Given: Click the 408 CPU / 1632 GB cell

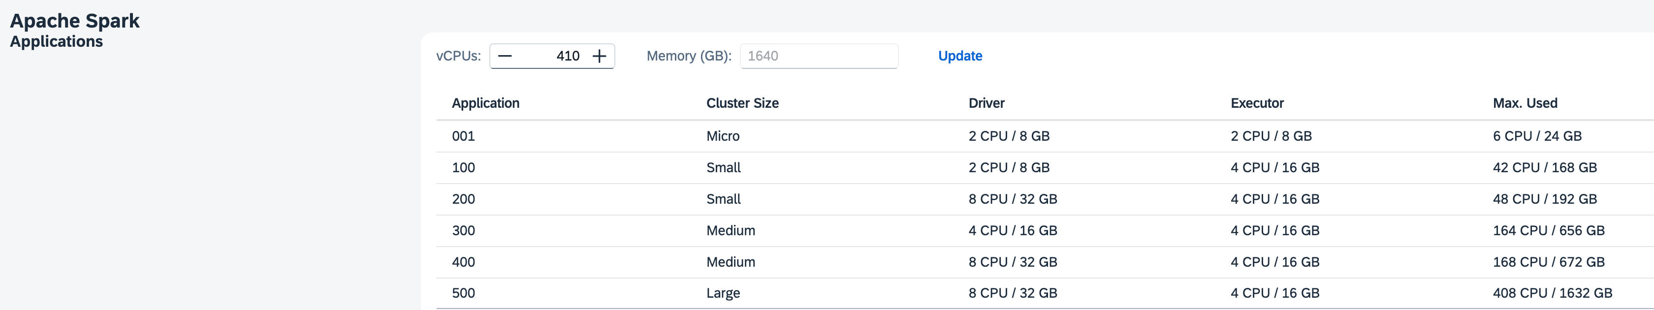Looking at the screenshot, I should 1553,293.
